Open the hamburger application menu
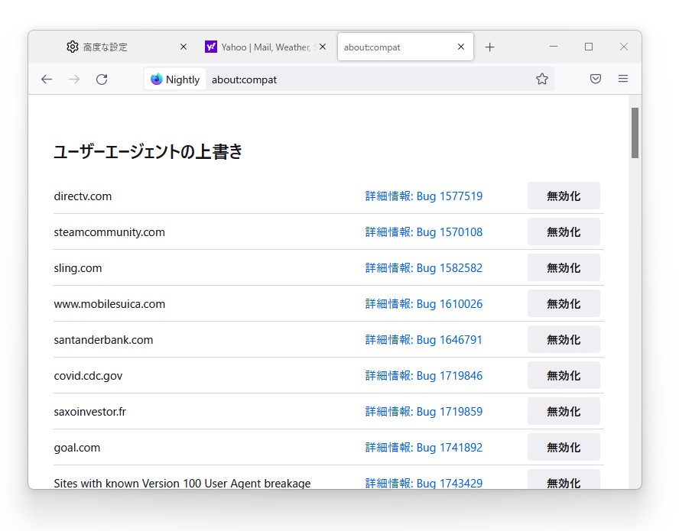679x531 pixels. pyautogui.click(x=623, y=79)
